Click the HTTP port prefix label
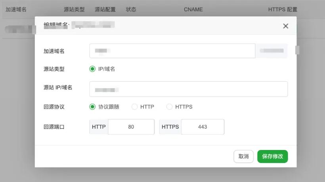 99,127
